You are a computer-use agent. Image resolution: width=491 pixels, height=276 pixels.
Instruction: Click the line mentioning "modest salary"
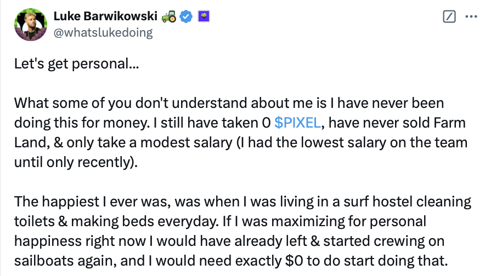(x=241, y=142)
